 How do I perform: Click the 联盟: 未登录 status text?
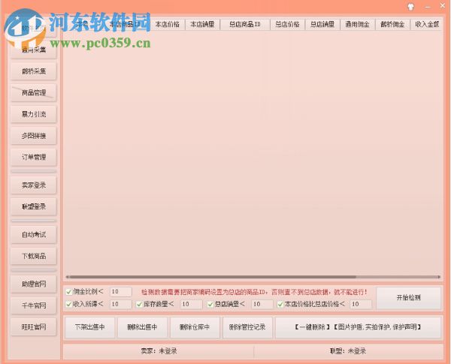click(348, 351)
